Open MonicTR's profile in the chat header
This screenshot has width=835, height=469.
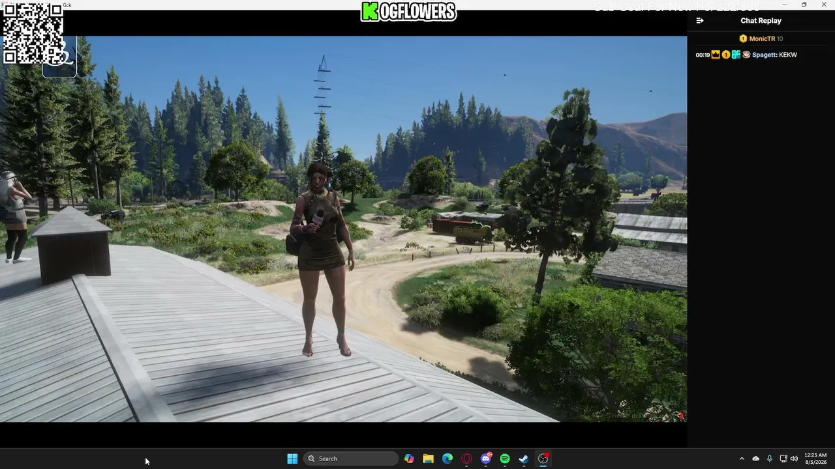pyautogui.click(x=762, y=39)
